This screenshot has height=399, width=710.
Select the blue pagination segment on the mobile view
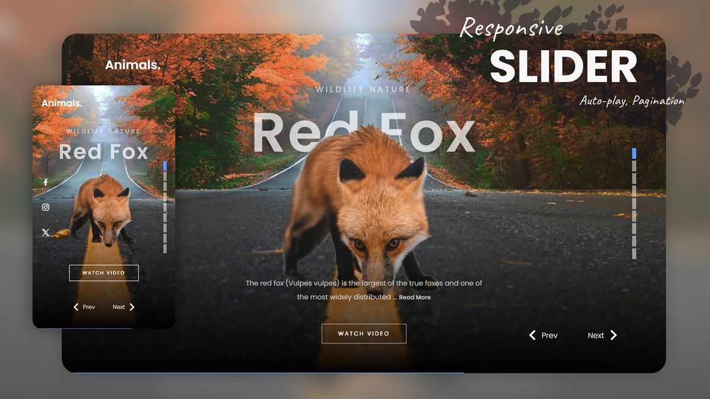point(164,166)
